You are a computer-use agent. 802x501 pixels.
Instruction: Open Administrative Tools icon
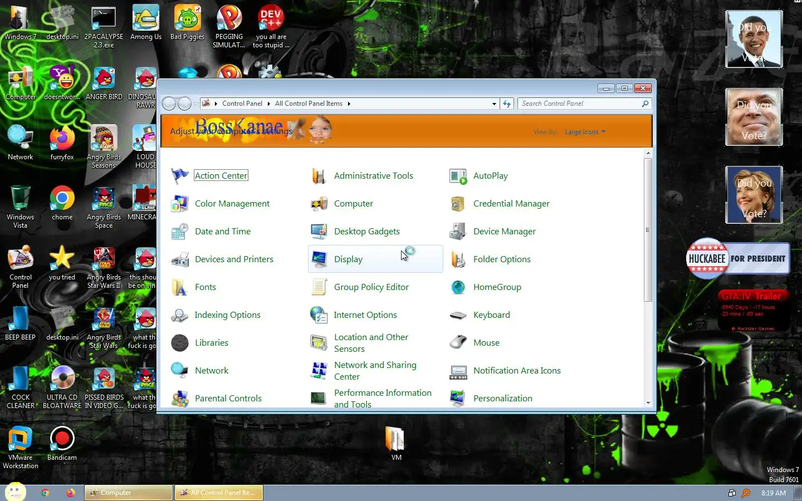click(319, 176)
